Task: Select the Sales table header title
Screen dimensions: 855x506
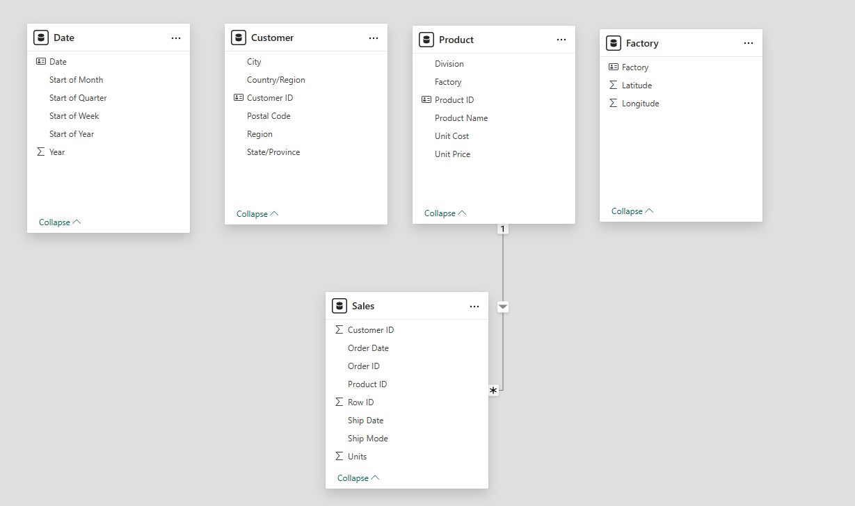Action: coord(363,307)
